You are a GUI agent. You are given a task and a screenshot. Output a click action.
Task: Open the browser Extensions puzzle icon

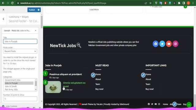coord(179,3)
